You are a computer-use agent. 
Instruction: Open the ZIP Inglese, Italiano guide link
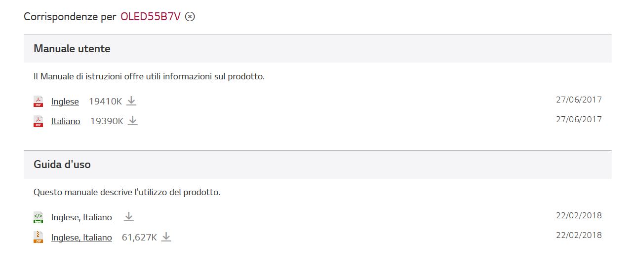click(x=81, y=238)
